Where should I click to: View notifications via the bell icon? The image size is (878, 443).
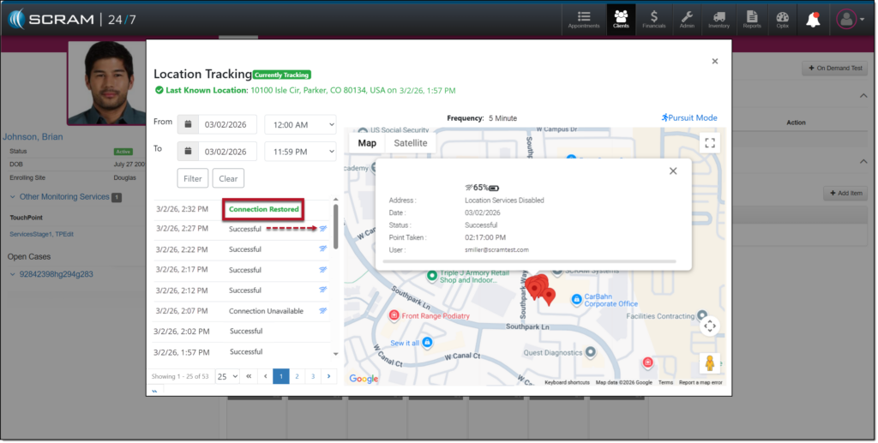813,20
